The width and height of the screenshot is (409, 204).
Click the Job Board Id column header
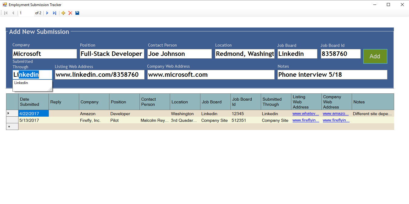tap(246, 102)
